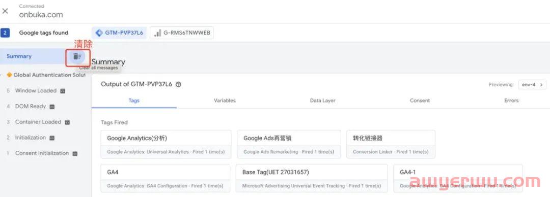Switch to the Errors tab
Viewport: 550px width, 197px height.
[511, 101]
